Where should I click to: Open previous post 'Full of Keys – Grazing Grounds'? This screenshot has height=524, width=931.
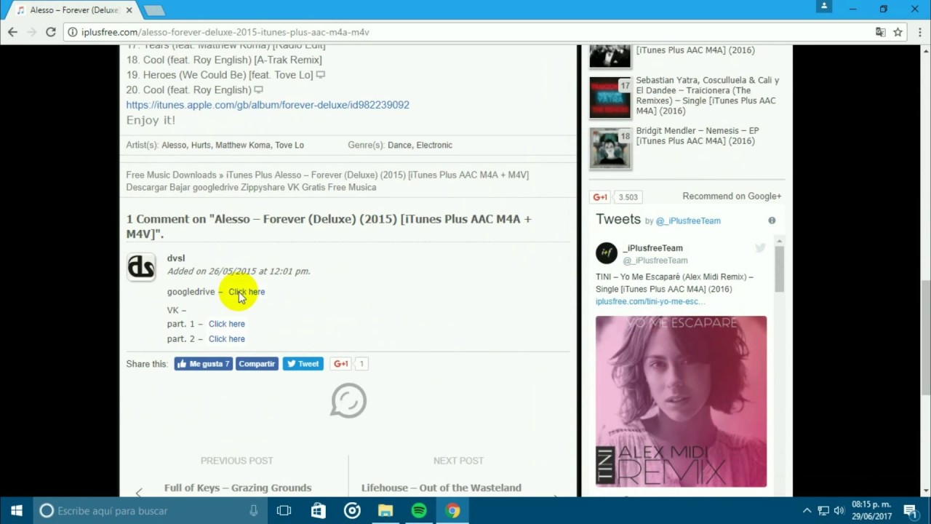[238, 488]
